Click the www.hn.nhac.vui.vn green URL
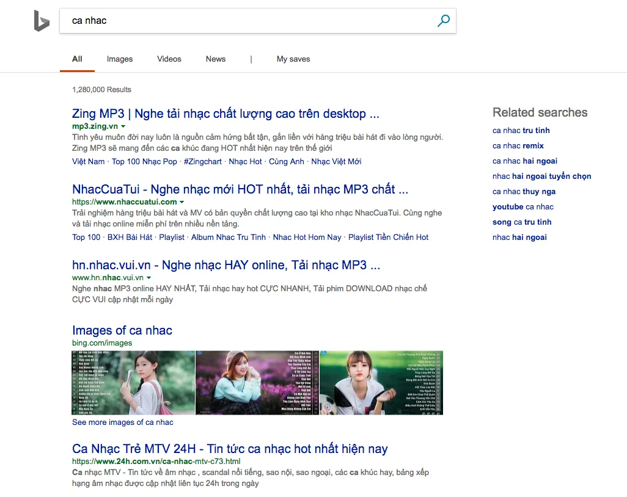627x497 pixels. point(108,278)
